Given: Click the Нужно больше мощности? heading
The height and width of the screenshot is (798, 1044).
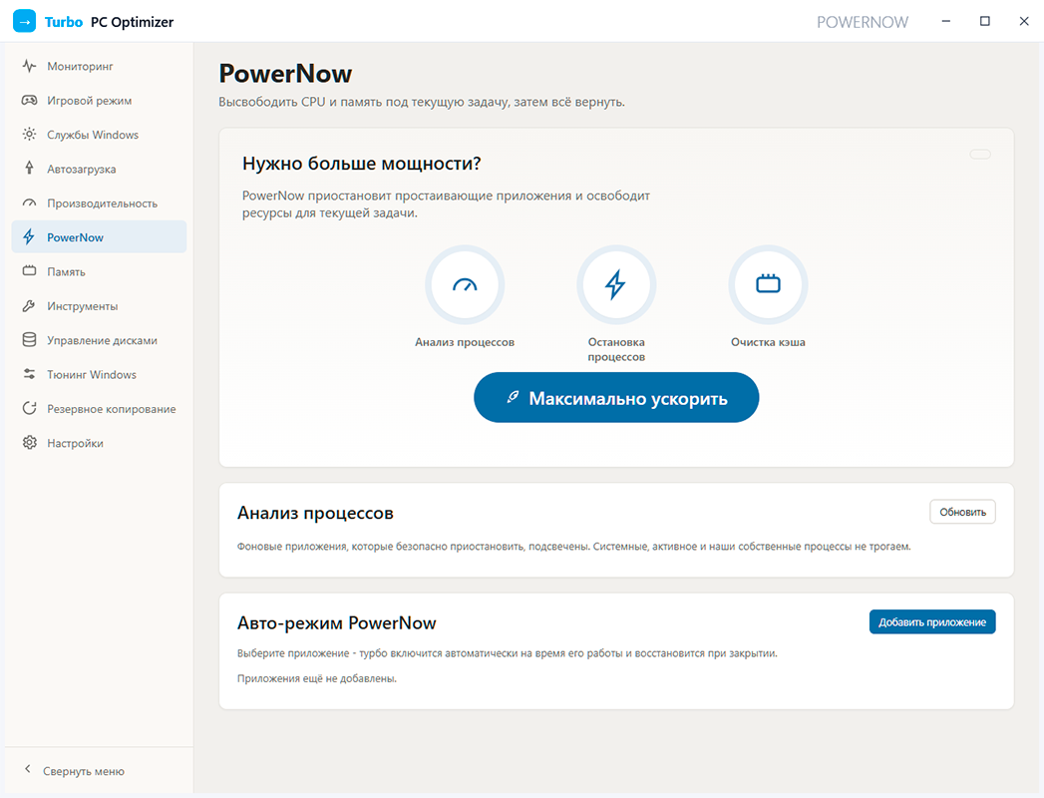Looking at the screenshot, I should point(362,164).
